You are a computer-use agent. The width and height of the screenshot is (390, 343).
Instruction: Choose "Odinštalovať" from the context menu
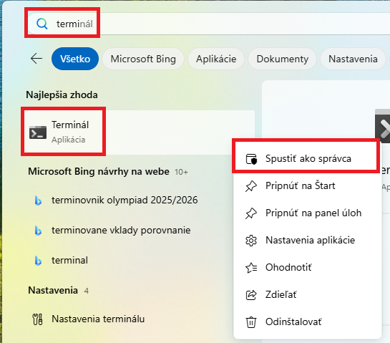pyautogui.click(x=308, y=322)
